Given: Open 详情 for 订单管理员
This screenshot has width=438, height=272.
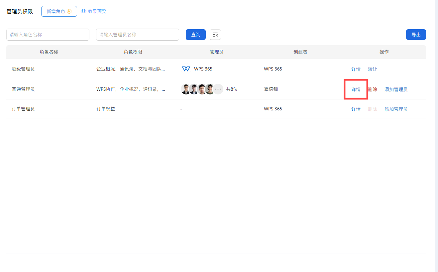Looking at the screenshot, I should (356, 109).
